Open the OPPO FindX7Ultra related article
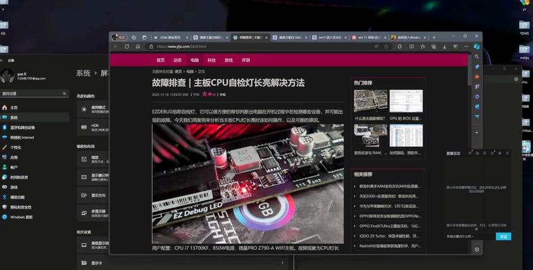This screenshot has height=270, width=533. (x=390, y=226)
